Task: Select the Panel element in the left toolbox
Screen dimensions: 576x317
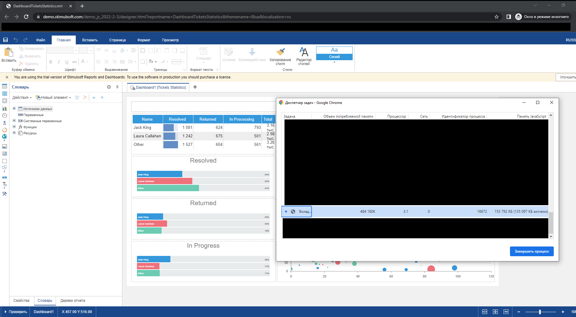Action: click(5, 161)
